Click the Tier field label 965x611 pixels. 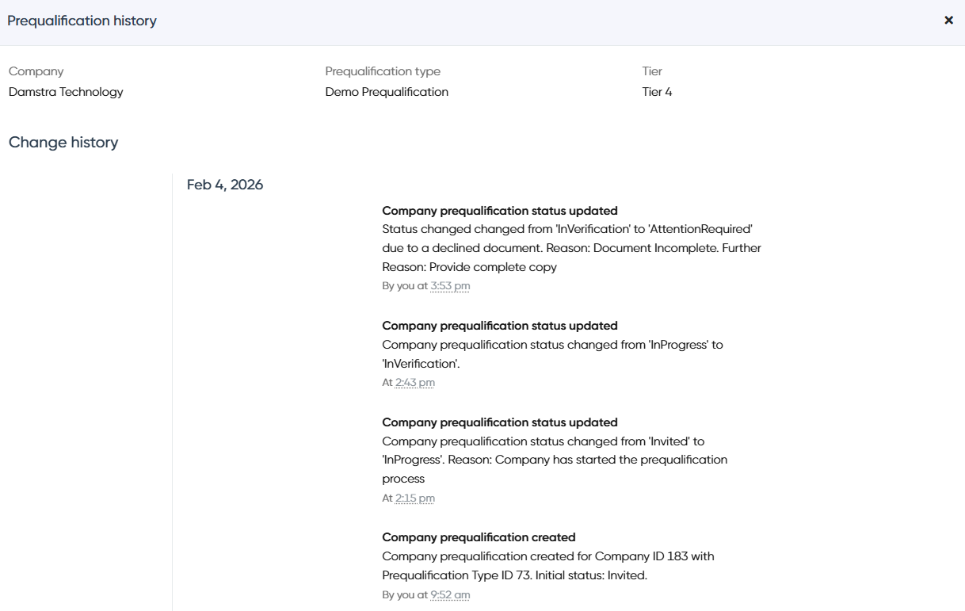click(x=652, y=71)
